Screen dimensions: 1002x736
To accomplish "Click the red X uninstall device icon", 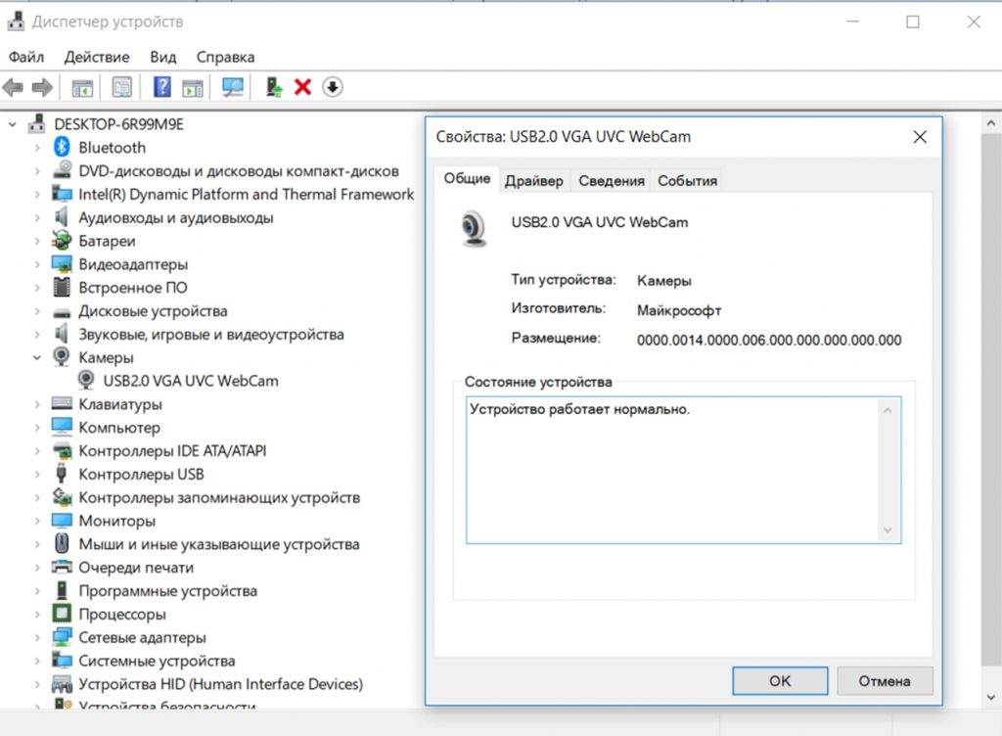I will click(302, 87).
